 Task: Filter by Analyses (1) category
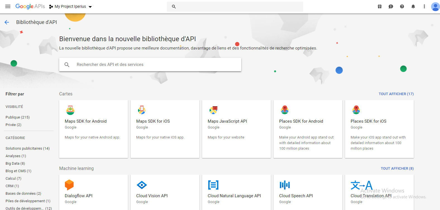point(16,156)
